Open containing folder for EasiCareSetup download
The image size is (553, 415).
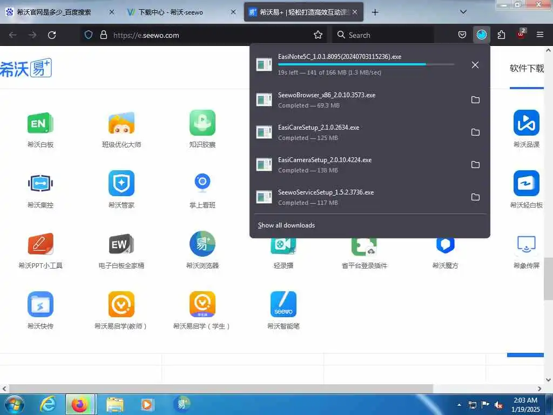475,132
